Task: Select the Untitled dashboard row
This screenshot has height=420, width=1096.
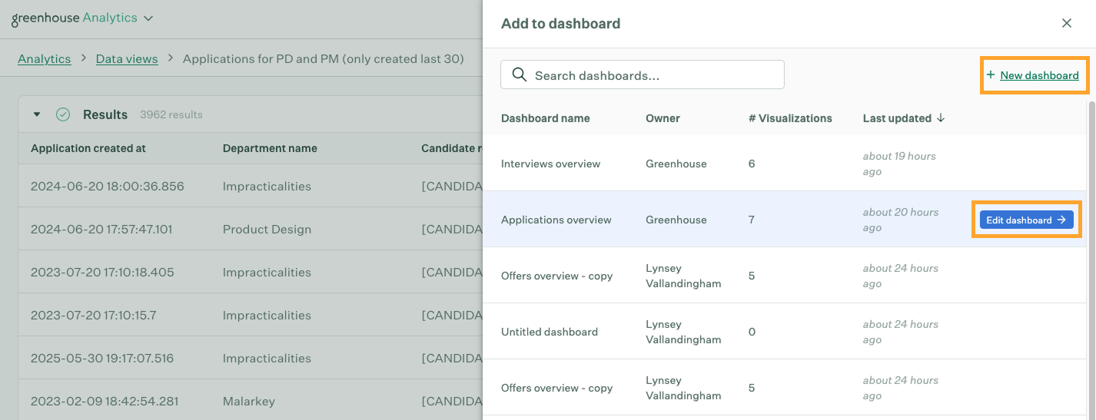Action: click(x=785, y=332)
